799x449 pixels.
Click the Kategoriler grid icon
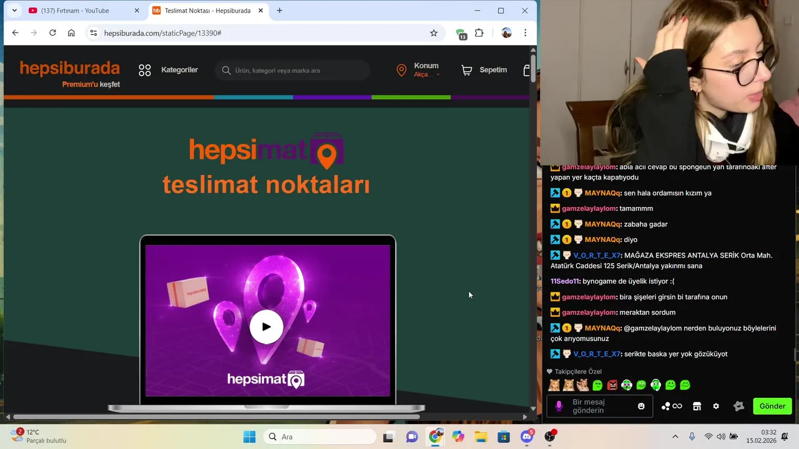[x=145, y=70]
